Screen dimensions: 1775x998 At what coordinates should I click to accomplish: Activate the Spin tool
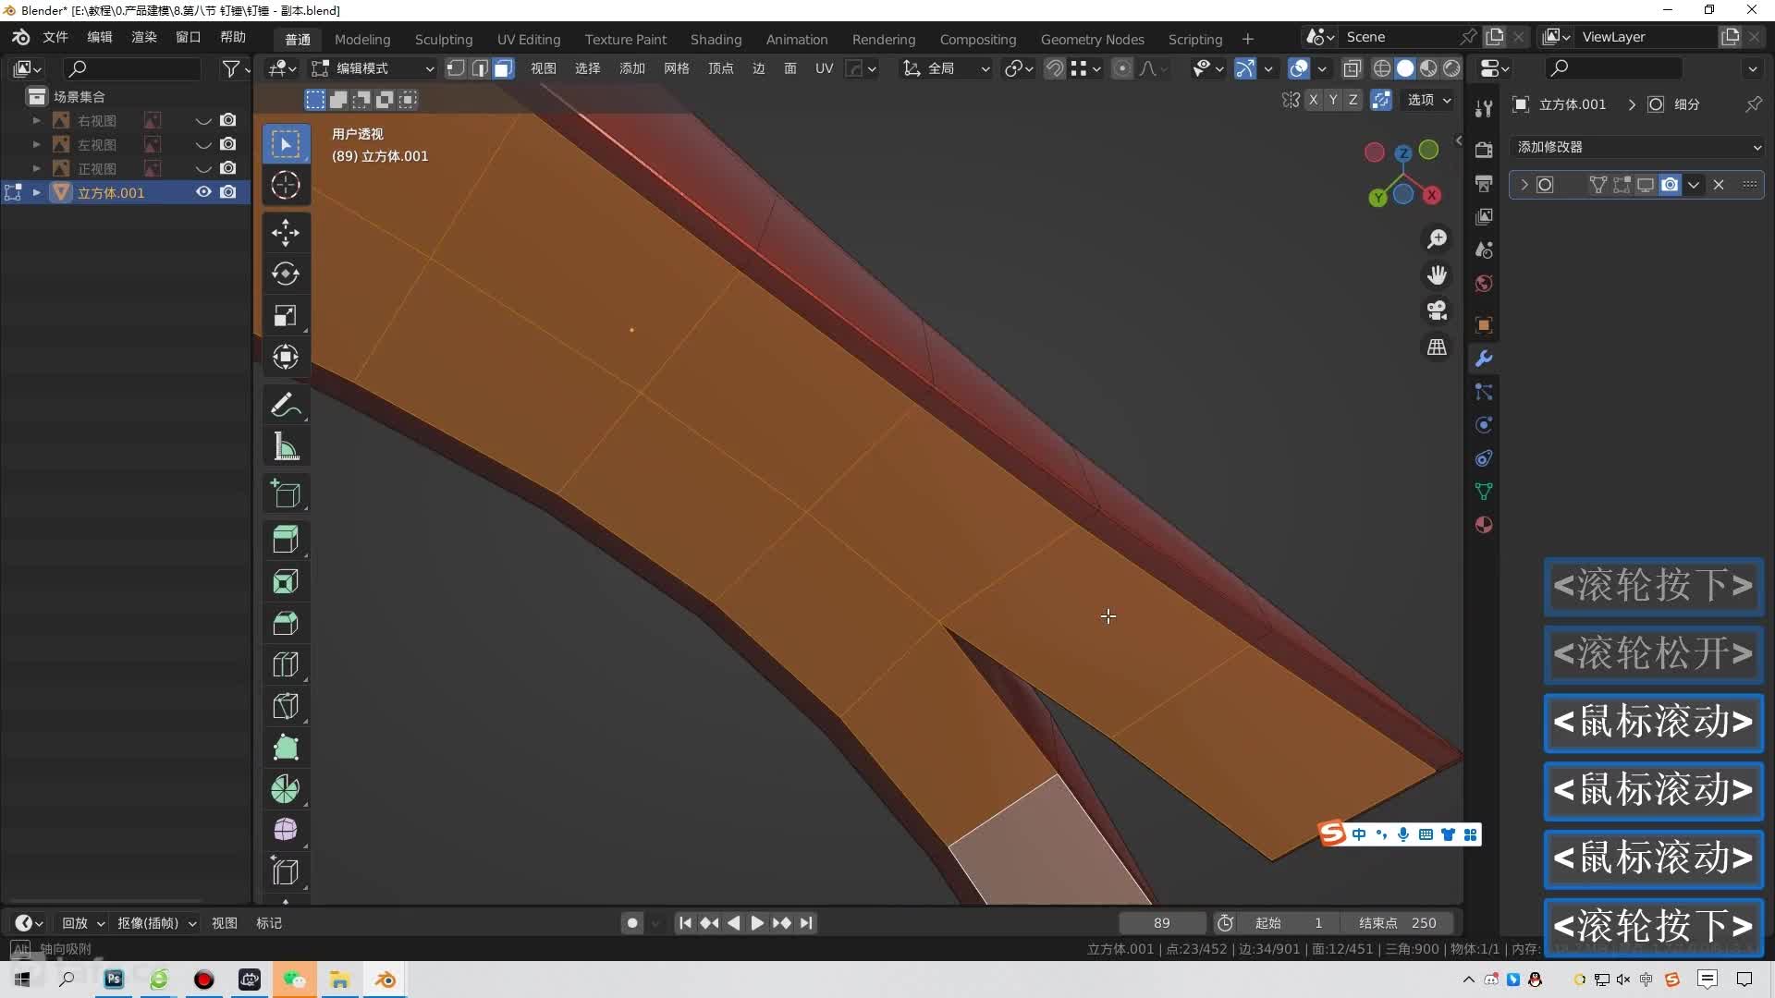click(286, 789)
